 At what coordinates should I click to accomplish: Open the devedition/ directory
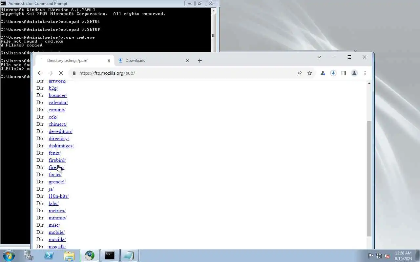coord(60,131)
